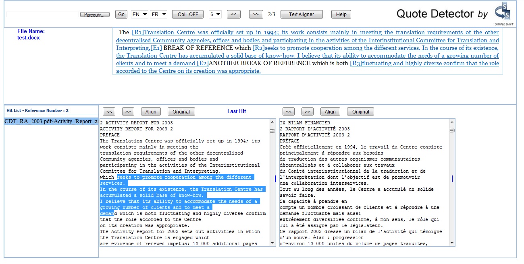Open the FR target language dropdown

pyautogui.click(x=158, y=14)
